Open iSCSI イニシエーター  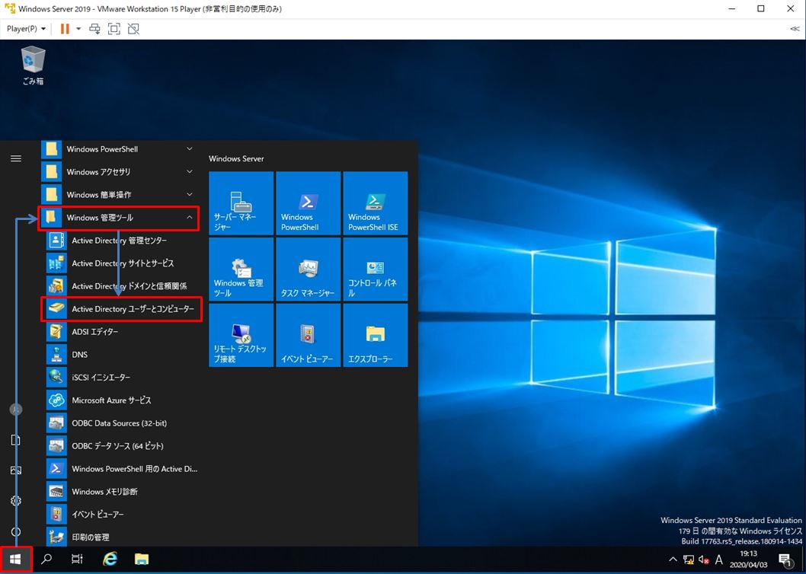pos(123,377)
